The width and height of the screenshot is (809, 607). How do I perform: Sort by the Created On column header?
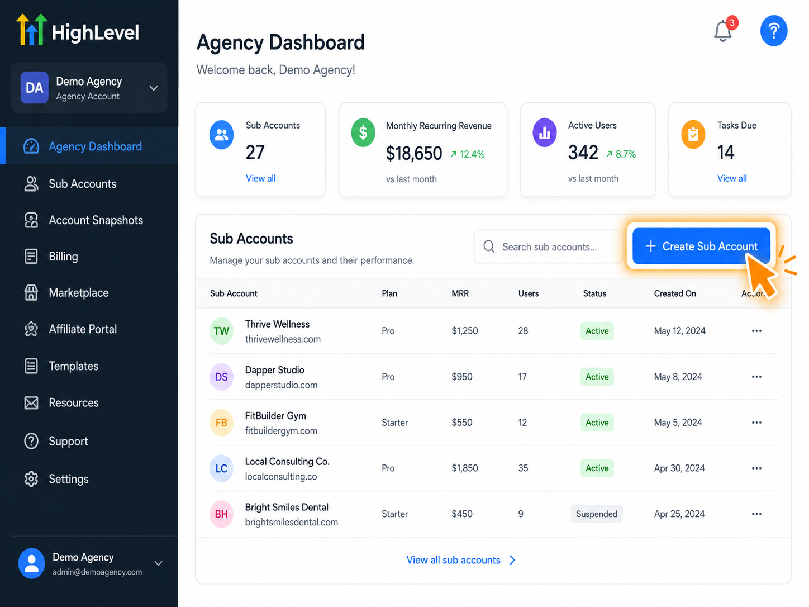675,293
